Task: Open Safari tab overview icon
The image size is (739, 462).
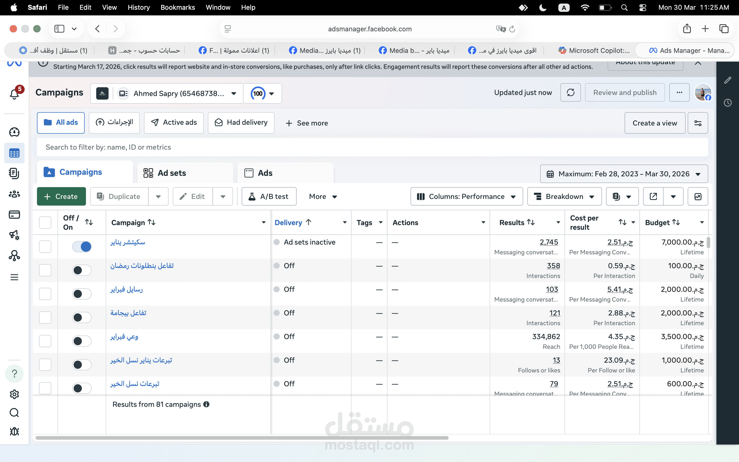Action: click(x=724, y=29)
